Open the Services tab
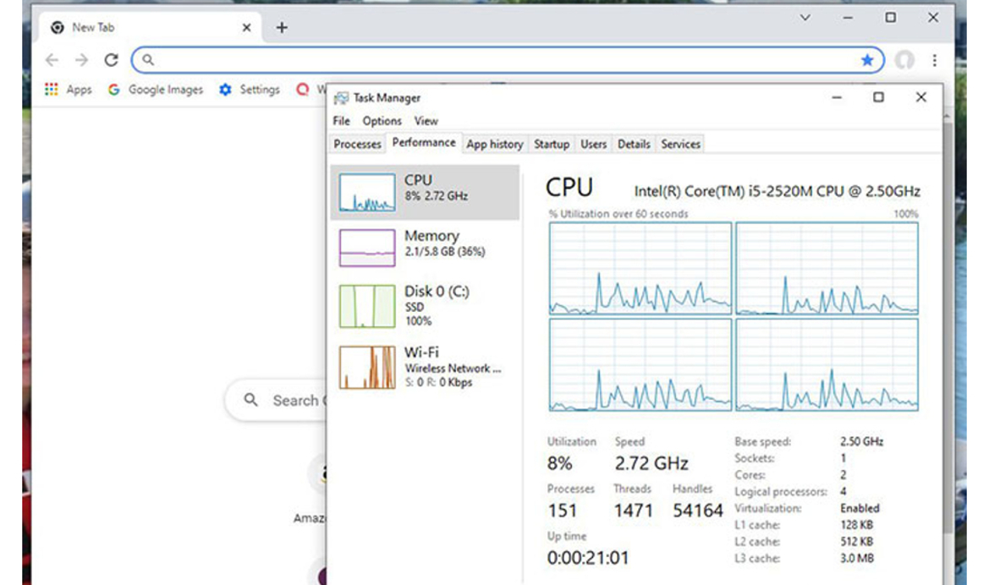Screen dimensions: 989x585 (x=680, y=145)
